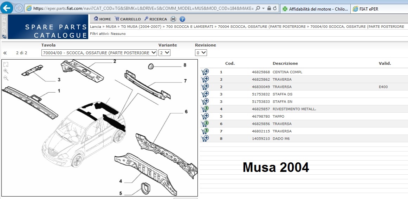Click the Cod. column header
The height and width of the screenshot is (199, 408).
click(x=230, y=63)
